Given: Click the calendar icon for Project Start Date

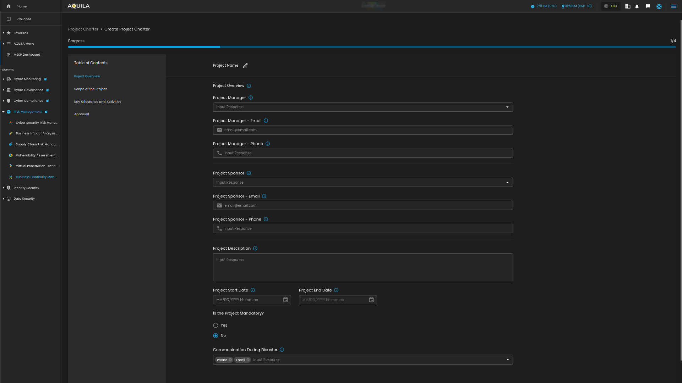Looking at the screenshot, I should click(x=285, y=300).
